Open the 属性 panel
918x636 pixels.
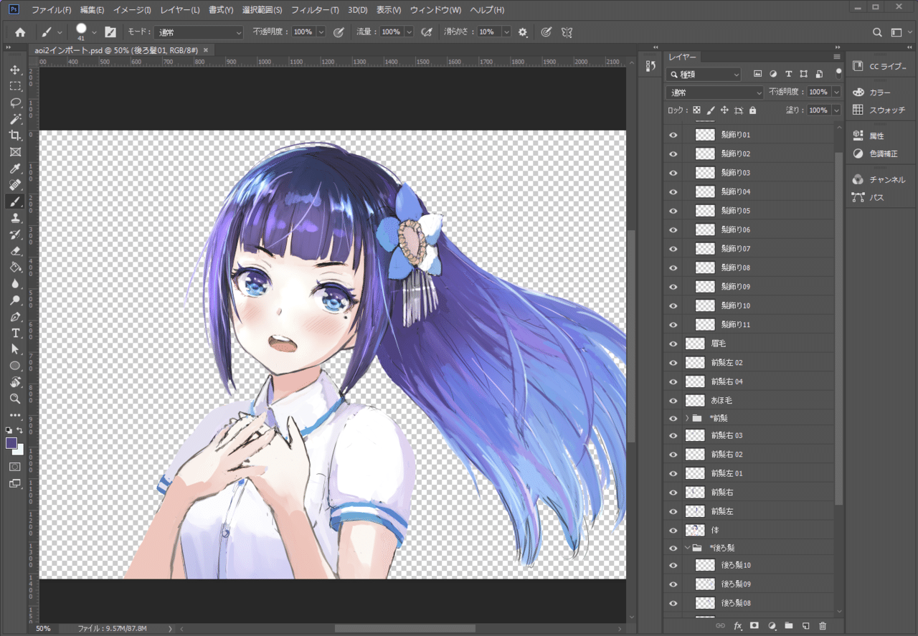pyautogui.click(x=869, y=136)
